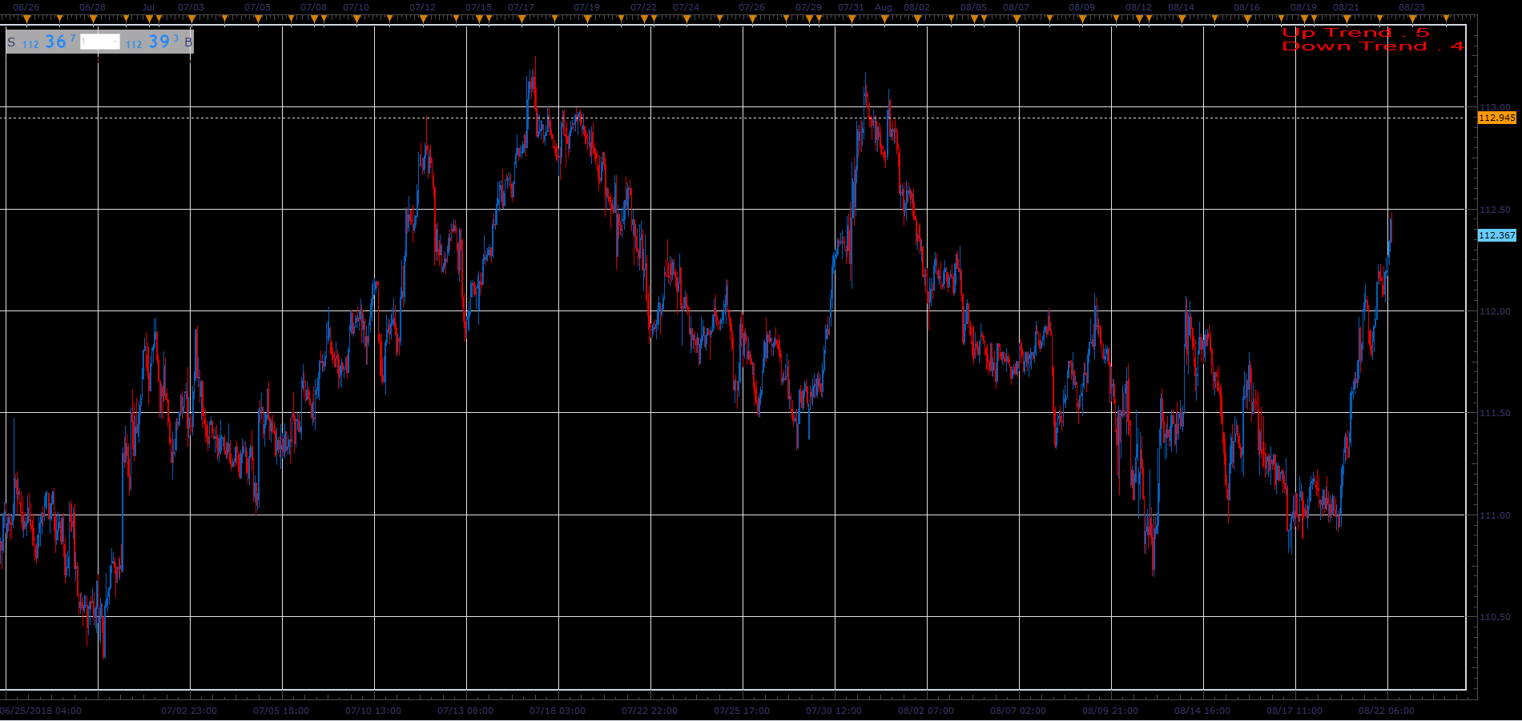The width and height of the screenshot is (1522, 721).
Task: Select the orange marker under date 07/05
Action: (257, 18)
